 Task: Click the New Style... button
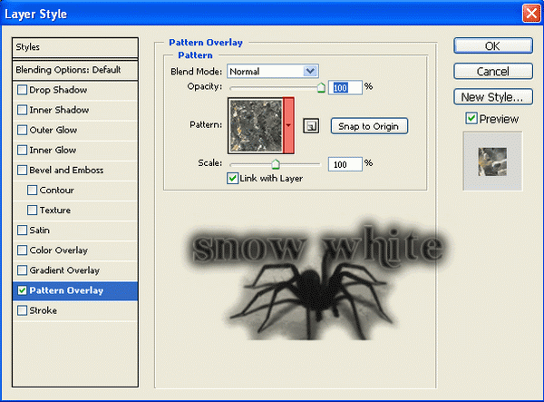(x=491, y=96)
